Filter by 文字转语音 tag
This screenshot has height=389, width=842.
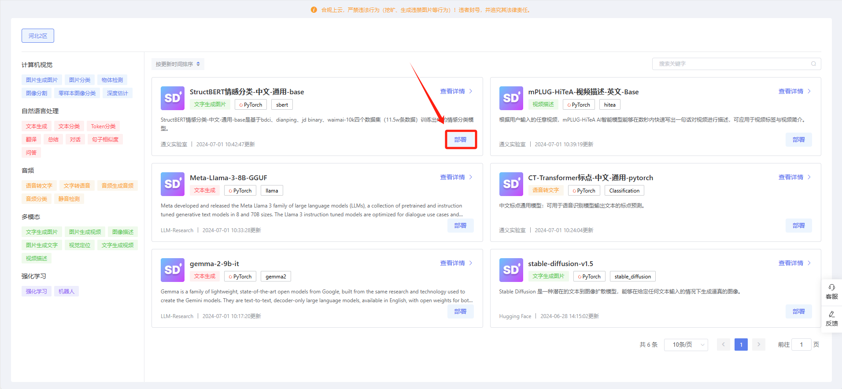pyautogui.click(x=77, y=186)
